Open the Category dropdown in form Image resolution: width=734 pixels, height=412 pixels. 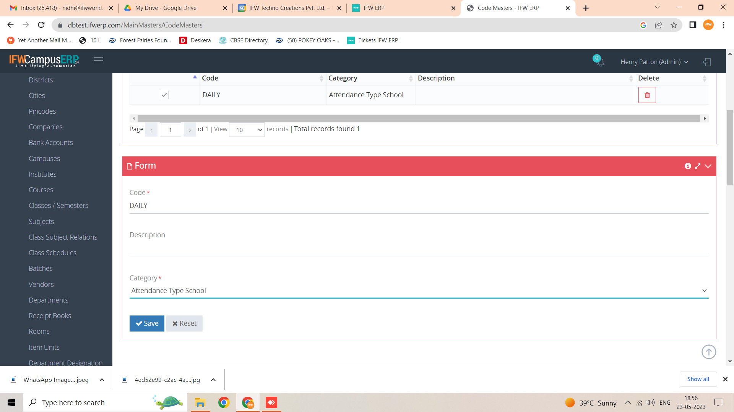coord(419,291)
